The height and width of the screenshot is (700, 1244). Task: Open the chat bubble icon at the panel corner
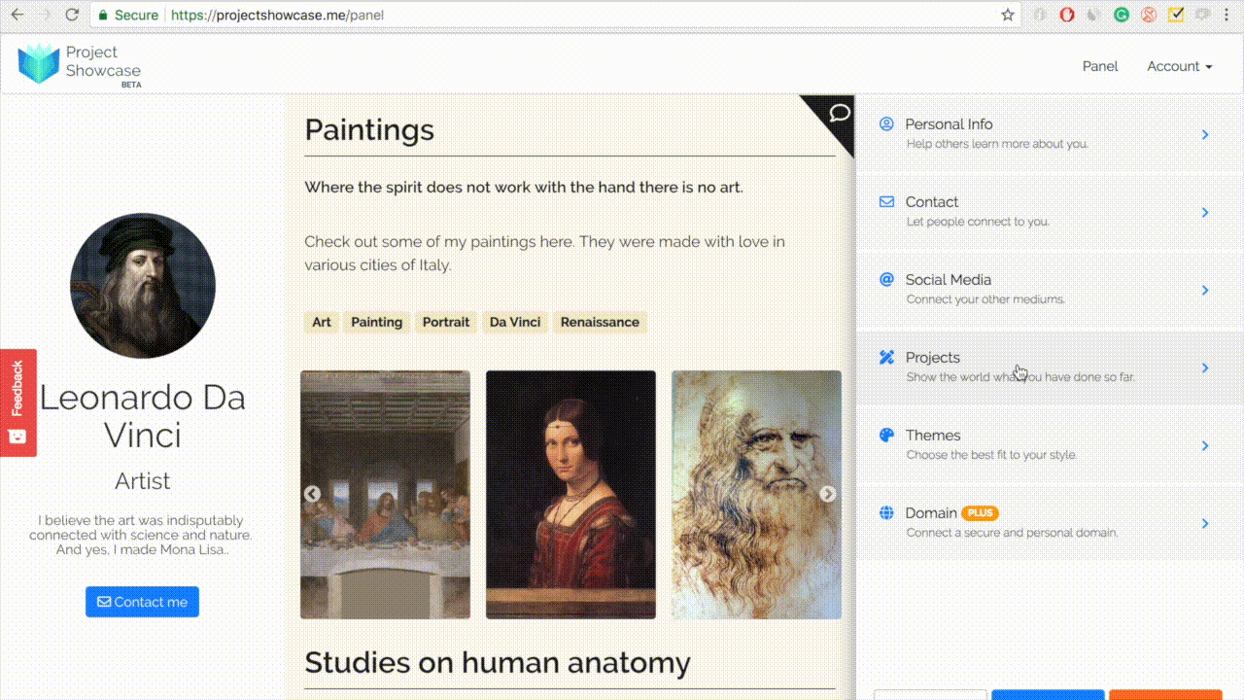click(839, 114)
